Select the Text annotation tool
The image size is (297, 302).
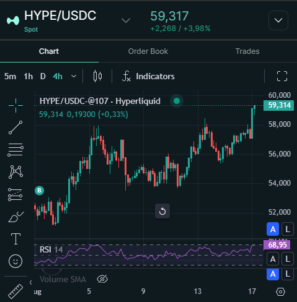(x=16, y=239)
